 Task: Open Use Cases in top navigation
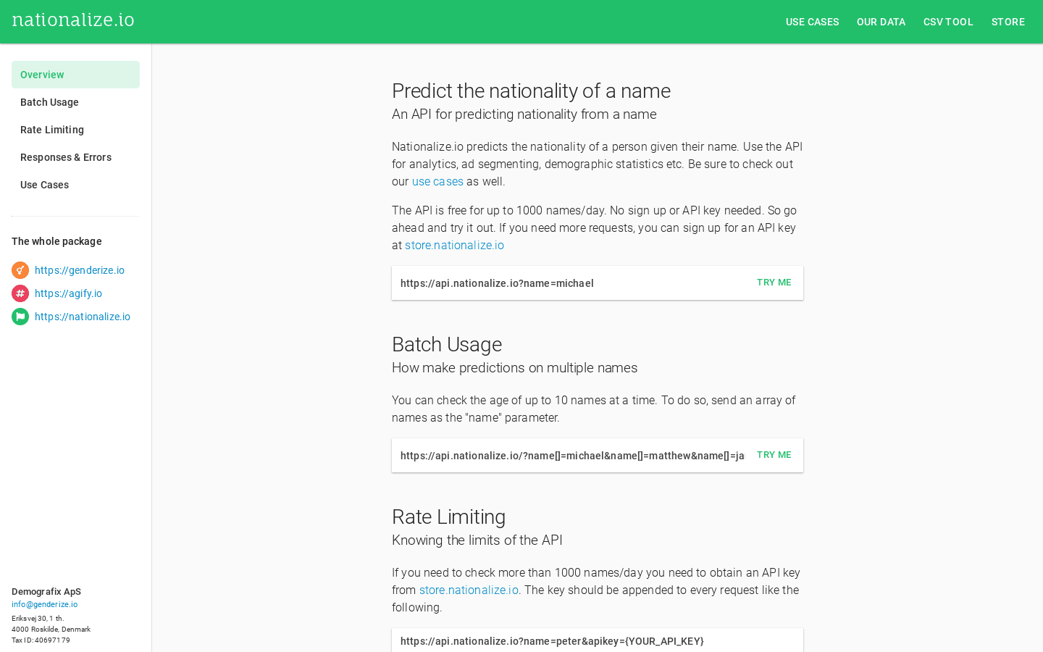(812, 22)
